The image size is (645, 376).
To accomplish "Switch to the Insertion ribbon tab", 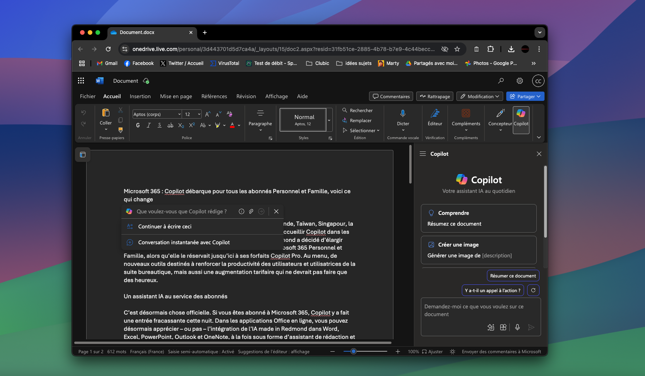I will [x=140, y=96].
